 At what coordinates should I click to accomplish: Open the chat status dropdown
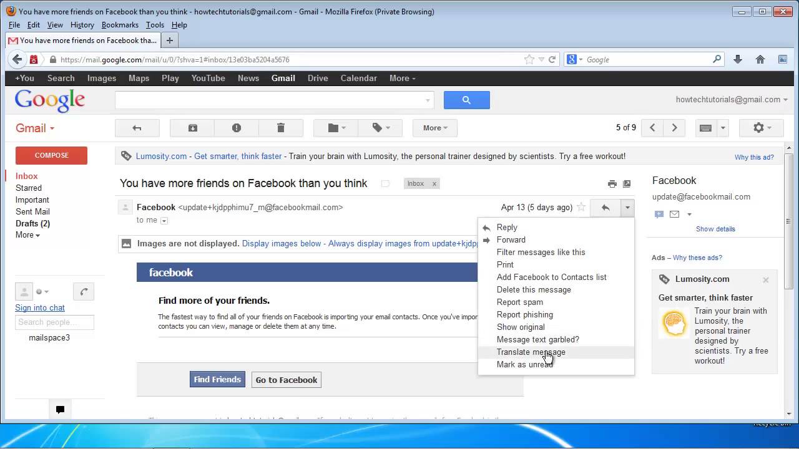[42, 291]
